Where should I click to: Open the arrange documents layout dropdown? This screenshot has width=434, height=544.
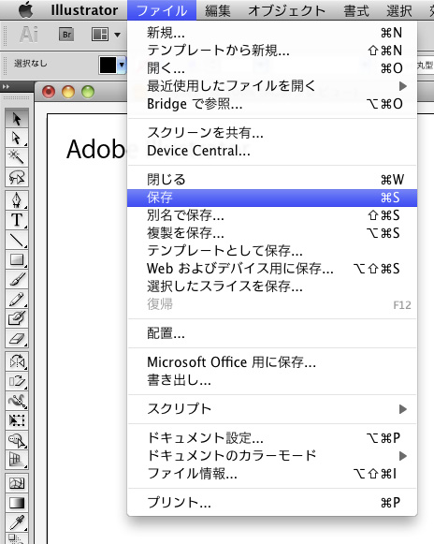pyautogui.click(x=106, y=35)
